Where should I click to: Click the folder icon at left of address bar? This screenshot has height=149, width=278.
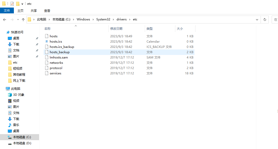click(x=30, y=19)
